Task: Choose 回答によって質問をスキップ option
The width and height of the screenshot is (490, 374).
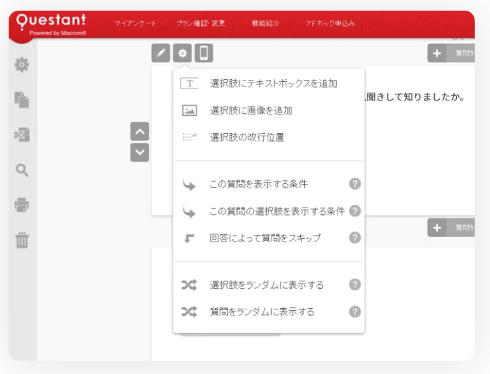Action: point(265,238)
